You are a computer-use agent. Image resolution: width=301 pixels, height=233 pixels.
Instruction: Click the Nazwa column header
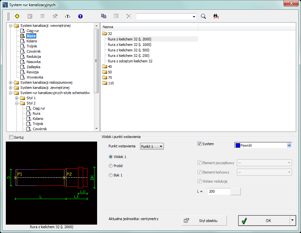tap(149, 27)
